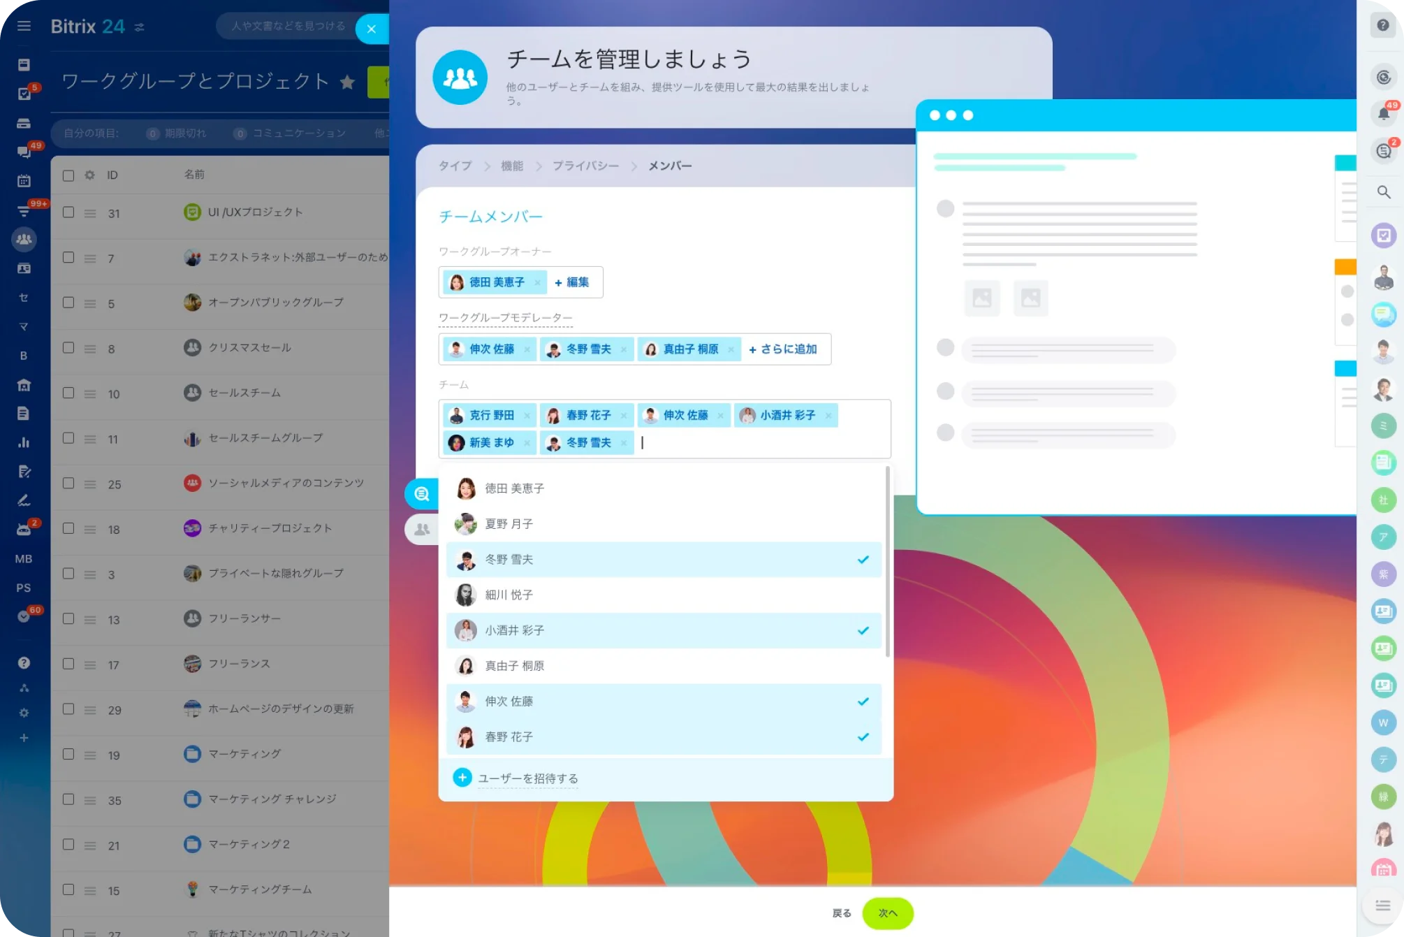This screenshot has height=937, width=1404.
Task: Deselect 春野 花子 in the user dropdown list
Action: pos(664,737)
